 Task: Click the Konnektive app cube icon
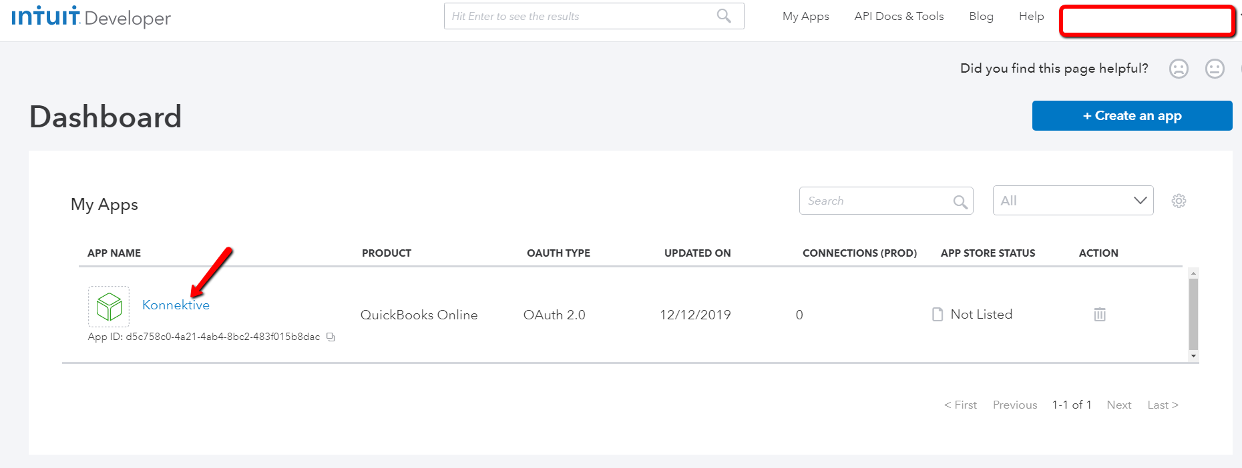[x=109, y=307]
